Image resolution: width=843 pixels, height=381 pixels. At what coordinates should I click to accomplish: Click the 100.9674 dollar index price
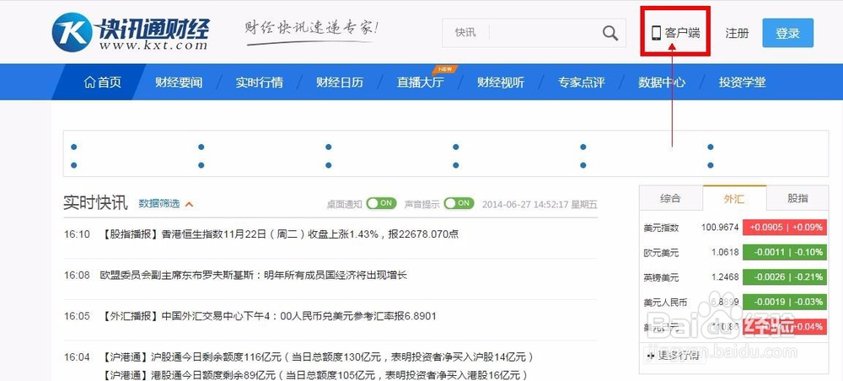720,228
